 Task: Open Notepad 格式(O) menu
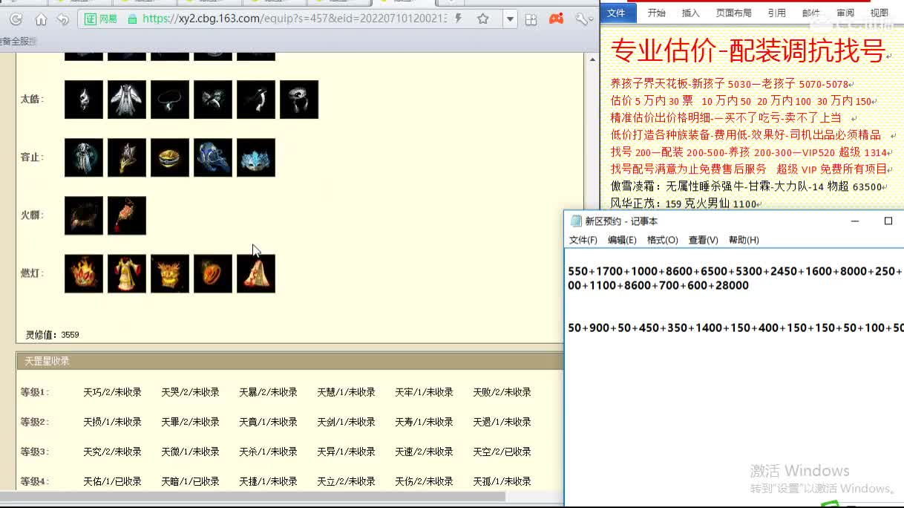(x=663, y=240)
